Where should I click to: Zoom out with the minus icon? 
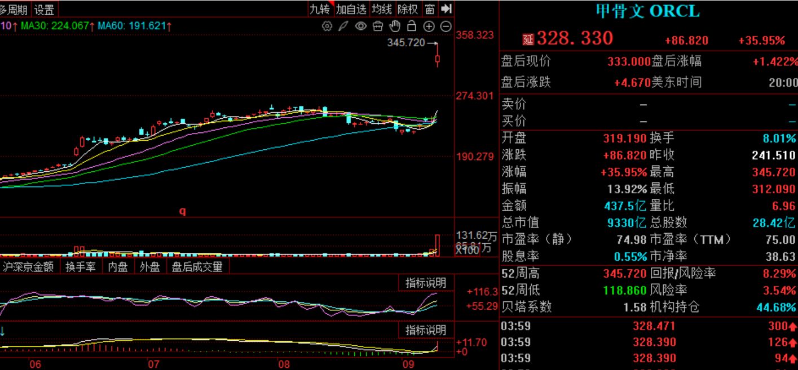446,26
